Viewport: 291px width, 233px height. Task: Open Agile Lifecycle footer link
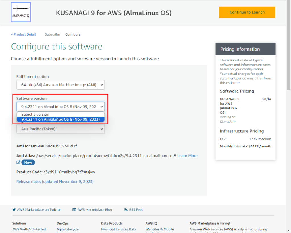68,229
